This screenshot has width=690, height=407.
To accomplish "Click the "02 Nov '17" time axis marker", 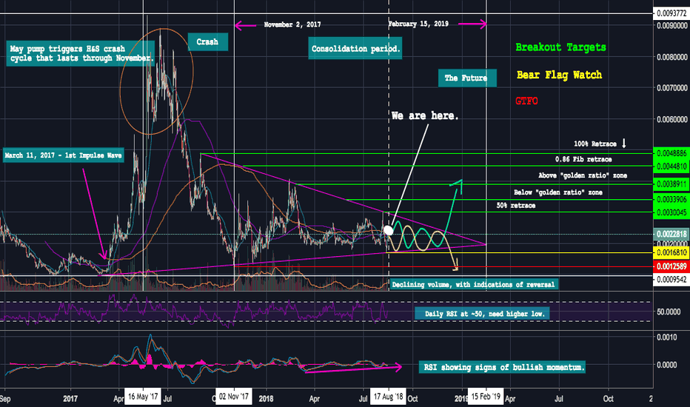I will [234, 397].
